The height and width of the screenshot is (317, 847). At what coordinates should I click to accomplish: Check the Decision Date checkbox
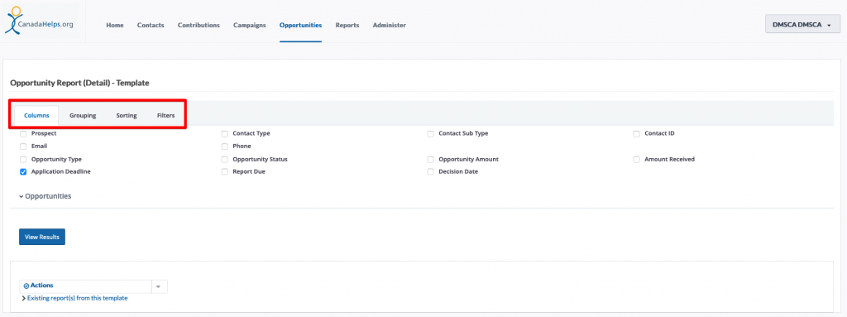pyautogui.click(x=430, y=172)
